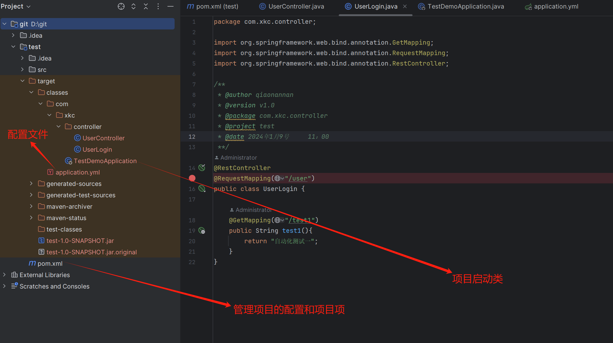
Task: Close the UserLogin.java tab
Action: pyautogui.click(x=405, y=6)
